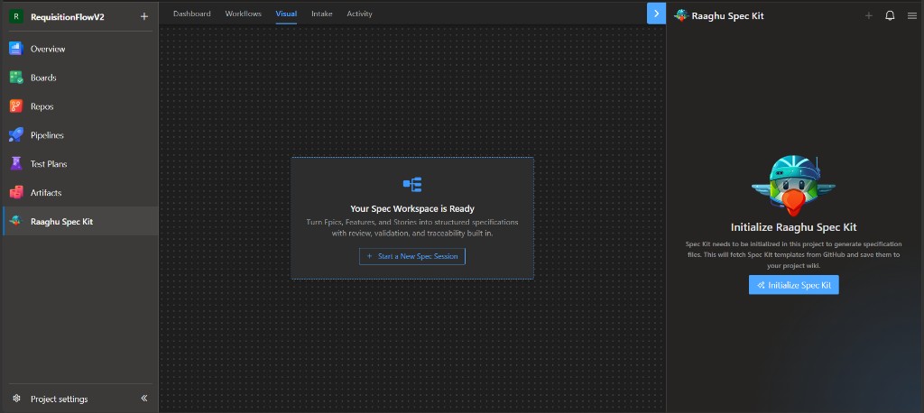This screenshot has width=924, height=413.
Task: Click the Pipelines menu label
Action: pos(47,135)
